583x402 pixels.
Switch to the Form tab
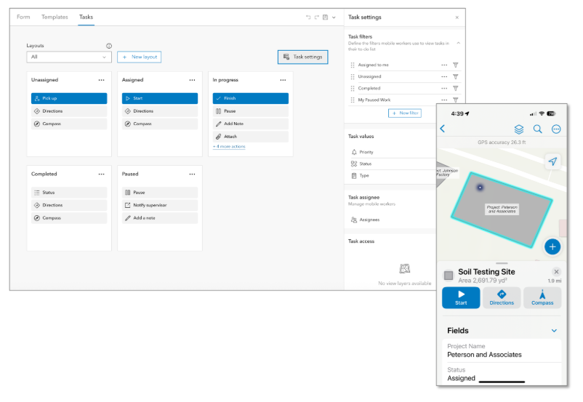pos(23,17)
